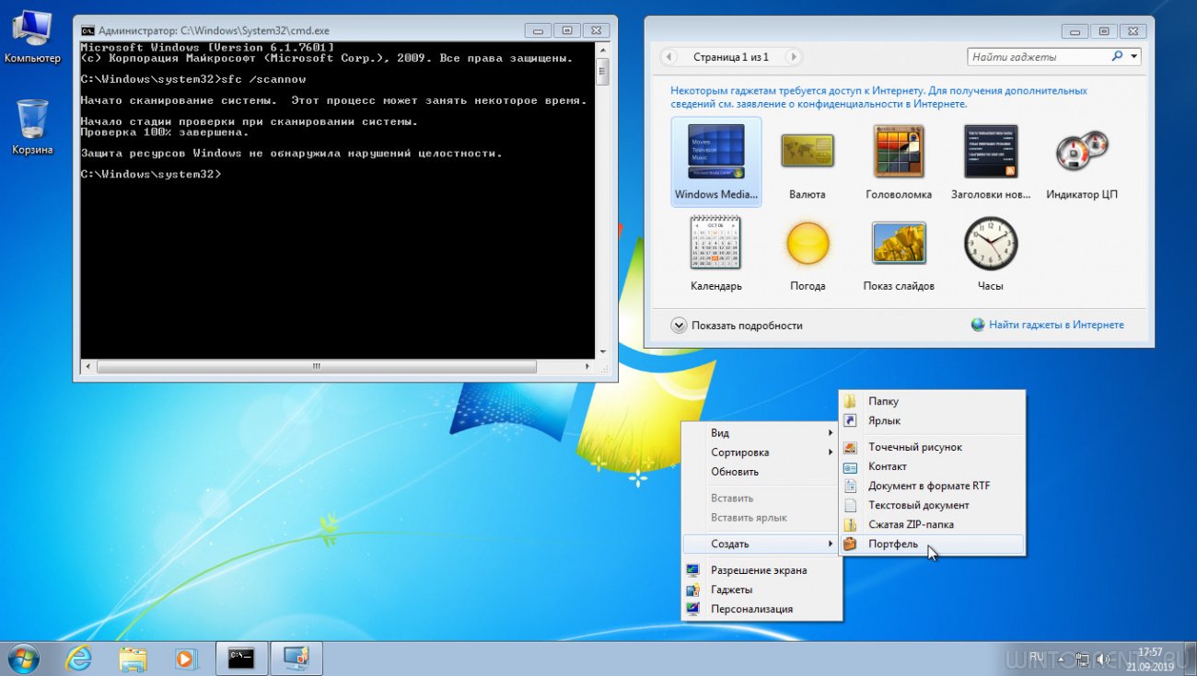Image resolution: width=1197 pixels, height=676 pixels.
Task: Select the Валюта currency gadget
Action: click(x=808, y=161)
